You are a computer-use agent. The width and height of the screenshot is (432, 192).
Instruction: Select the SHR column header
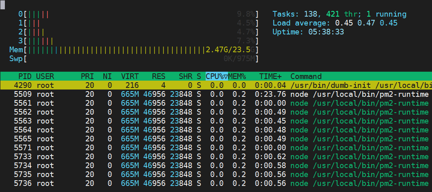pos(185,76)
